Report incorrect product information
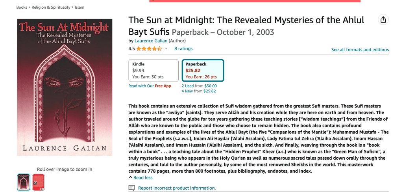 coord(177,188)
